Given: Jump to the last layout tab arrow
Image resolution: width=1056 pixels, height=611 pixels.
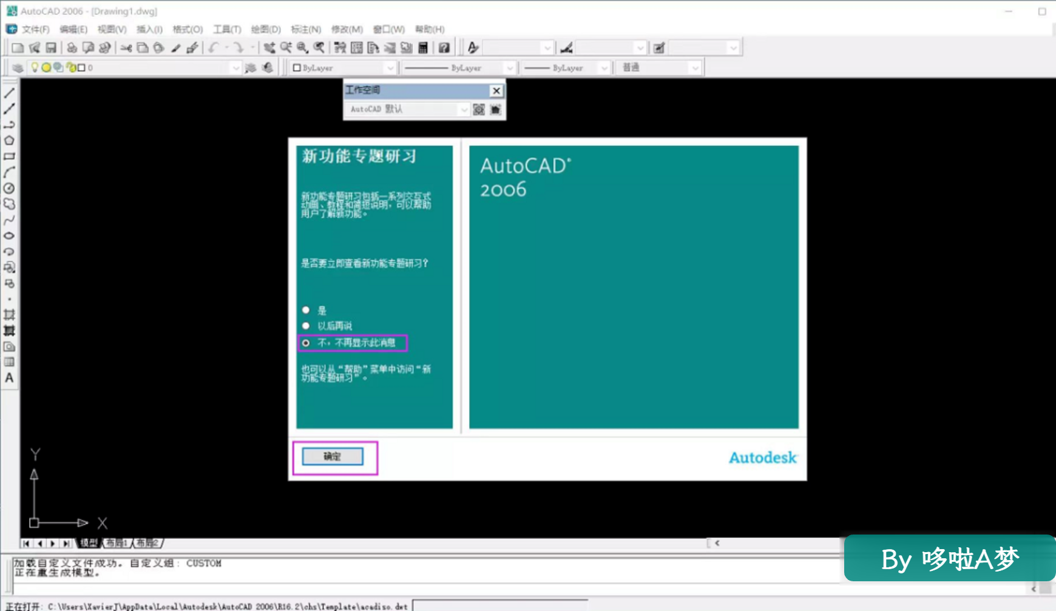Looking at the screenshot, I should 66,543.
